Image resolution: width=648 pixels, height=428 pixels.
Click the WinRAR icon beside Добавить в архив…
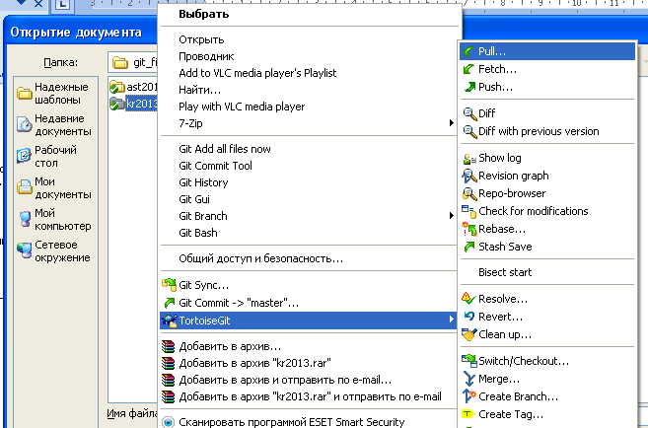169,346
